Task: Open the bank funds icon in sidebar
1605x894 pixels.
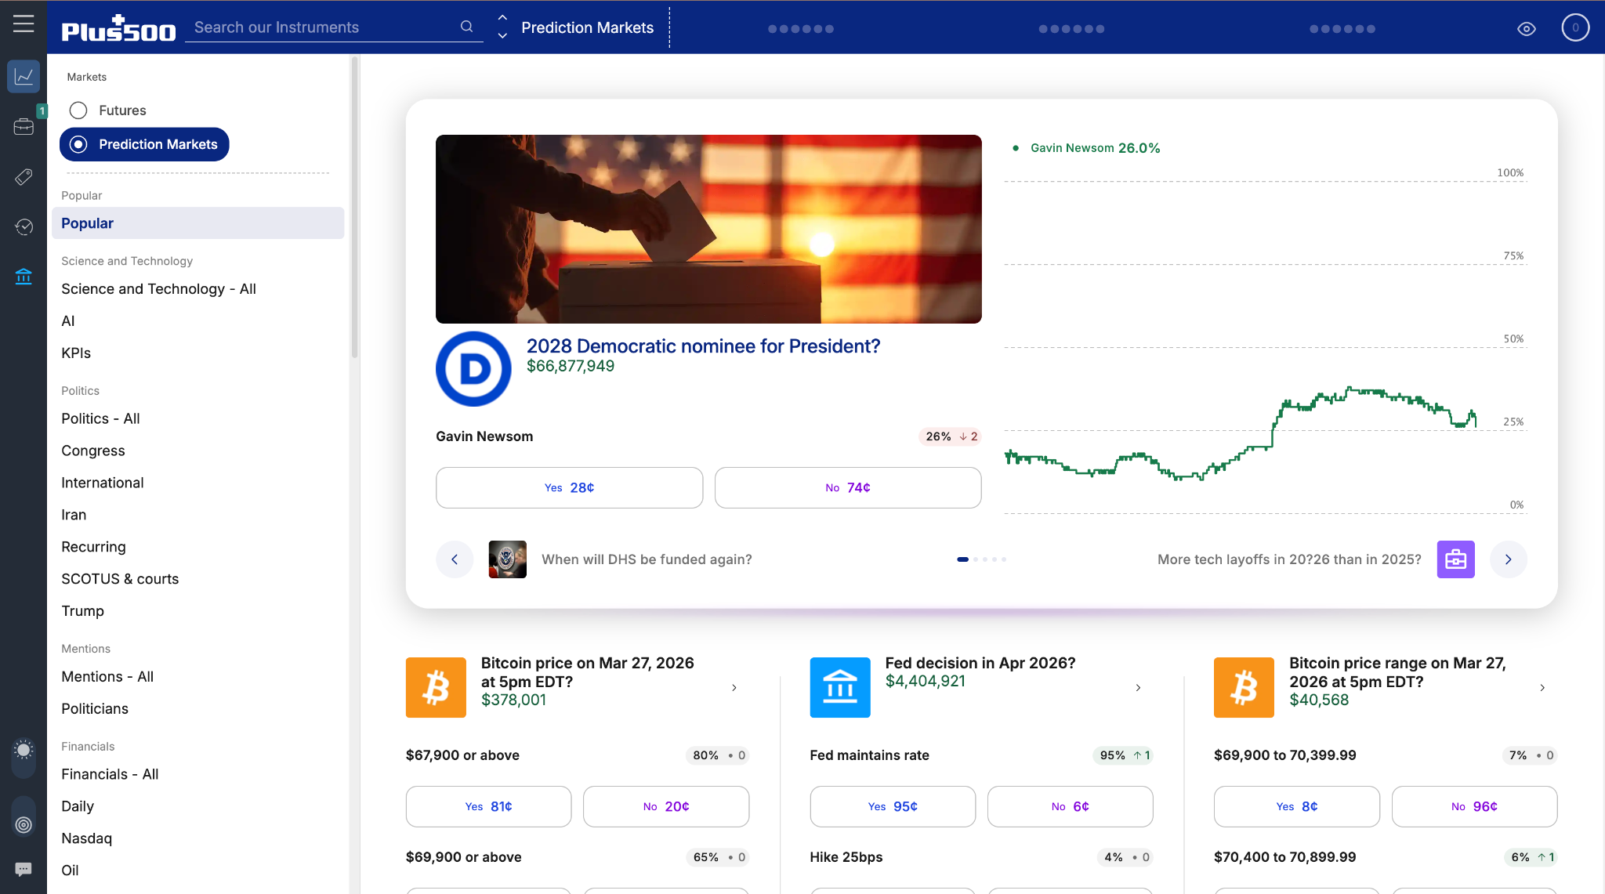Action: pyautogui.click(x=24, y=276)
